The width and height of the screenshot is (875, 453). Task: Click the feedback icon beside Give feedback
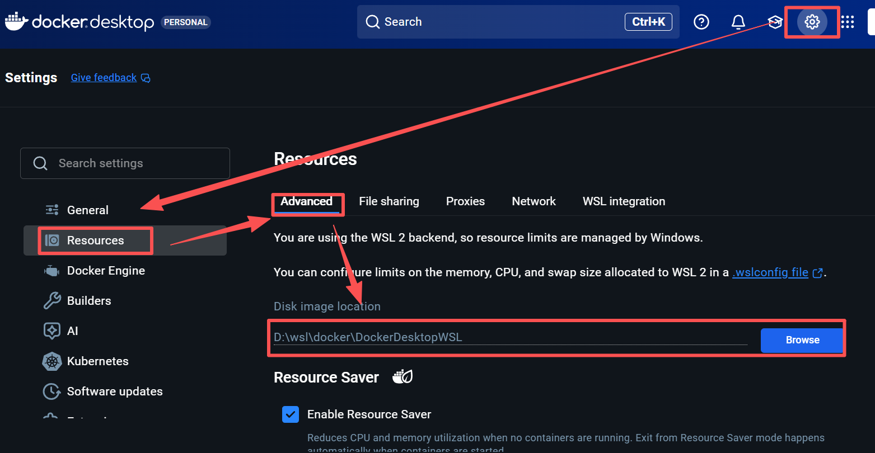(146, 78)
